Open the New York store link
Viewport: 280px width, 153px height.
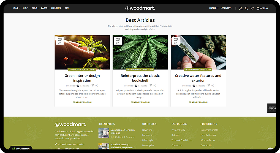(x=147, y=130)
